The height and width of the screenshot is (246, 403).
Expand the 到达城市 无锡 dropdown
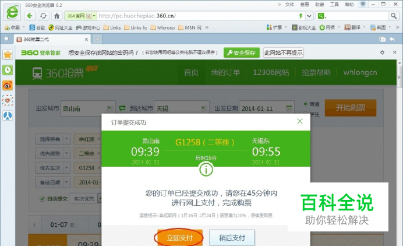(204, 108)
